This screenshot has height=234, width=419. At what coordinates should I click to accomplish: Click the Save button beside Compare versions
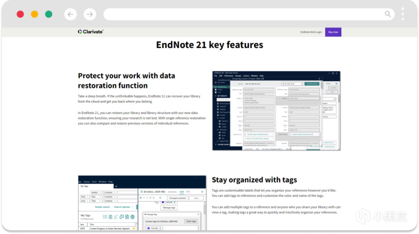196,198
